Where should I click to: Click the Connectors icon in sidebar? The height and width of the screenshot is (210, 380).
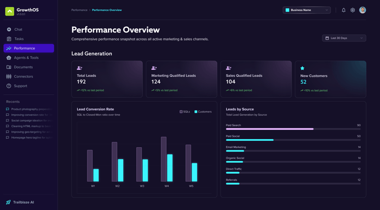[x=9, y=77]
